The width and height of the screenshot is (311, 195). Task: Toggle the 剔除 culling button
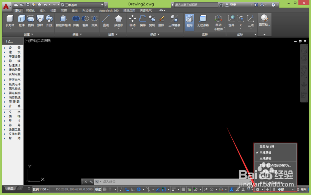(190, 22)
